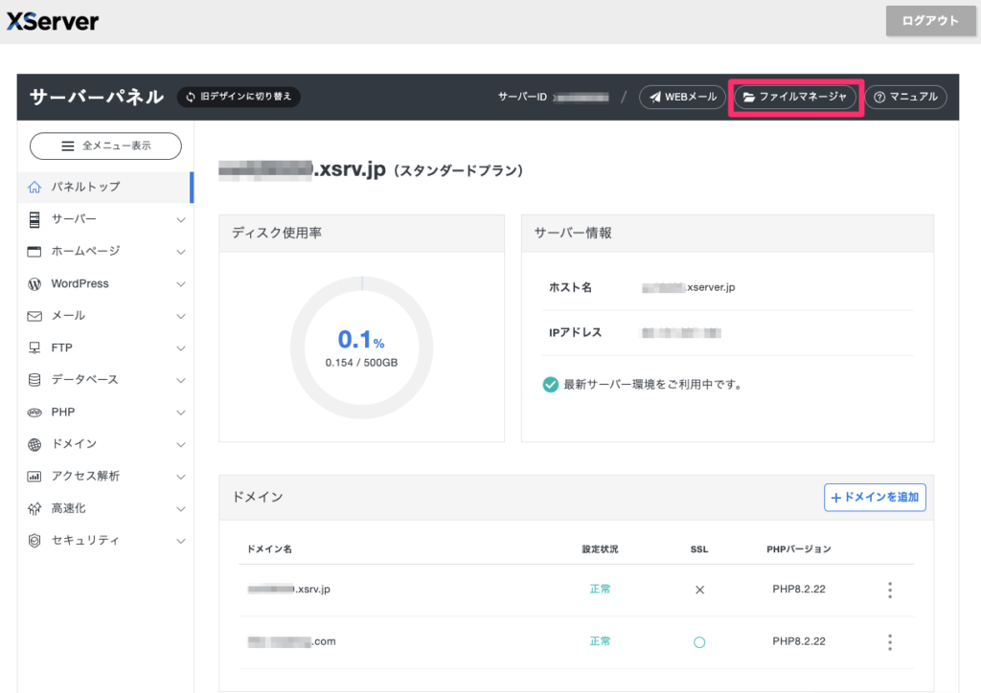Click the SSL circle icon in .com row
The image size is (981, 693).
tap(699, 642)
